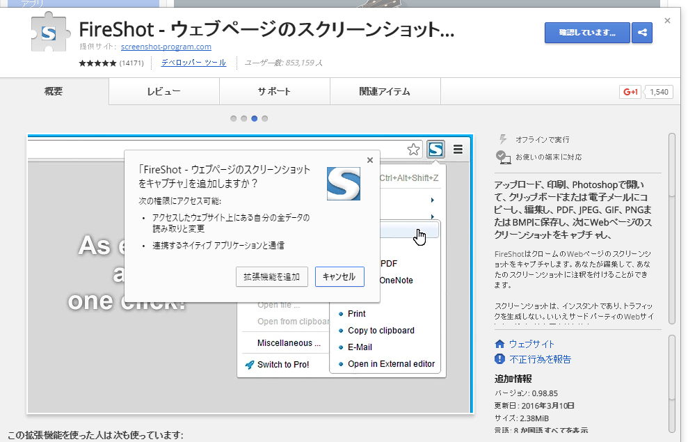Click the share icon button
Image resolution: width=688 pixels, height=442 pixels.
pos(642,33)
